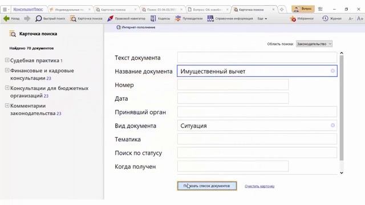Expand Консультации для бюджетных организаций node

point(7,88)
